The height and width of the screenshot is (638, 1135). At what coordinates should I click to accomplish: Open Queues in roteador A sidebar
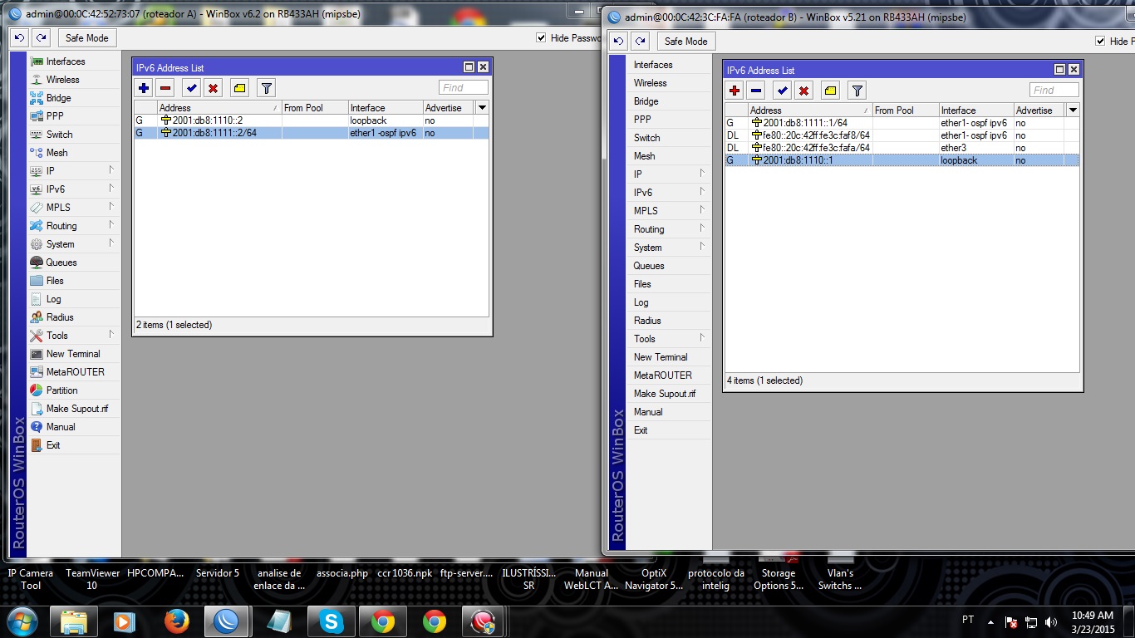(x=74, y=263)
